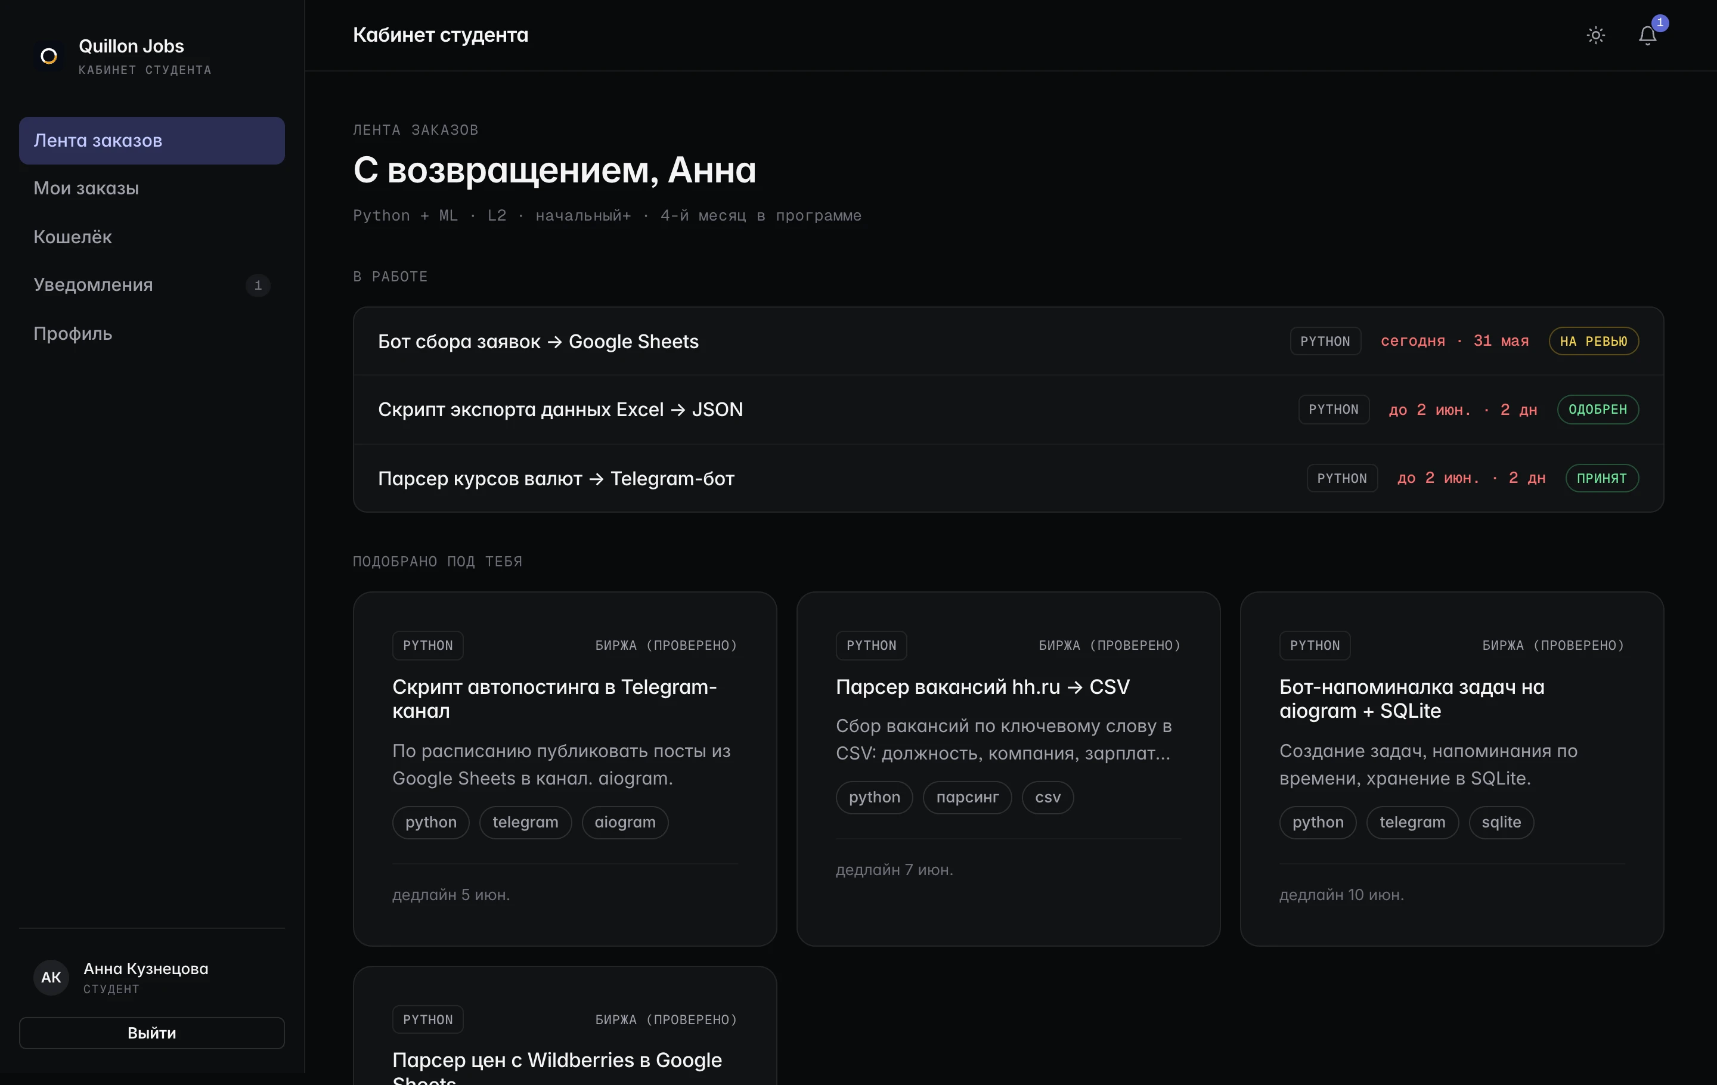Click the Кабинет студента header title
The image size is (1717, 1085).
441,35
